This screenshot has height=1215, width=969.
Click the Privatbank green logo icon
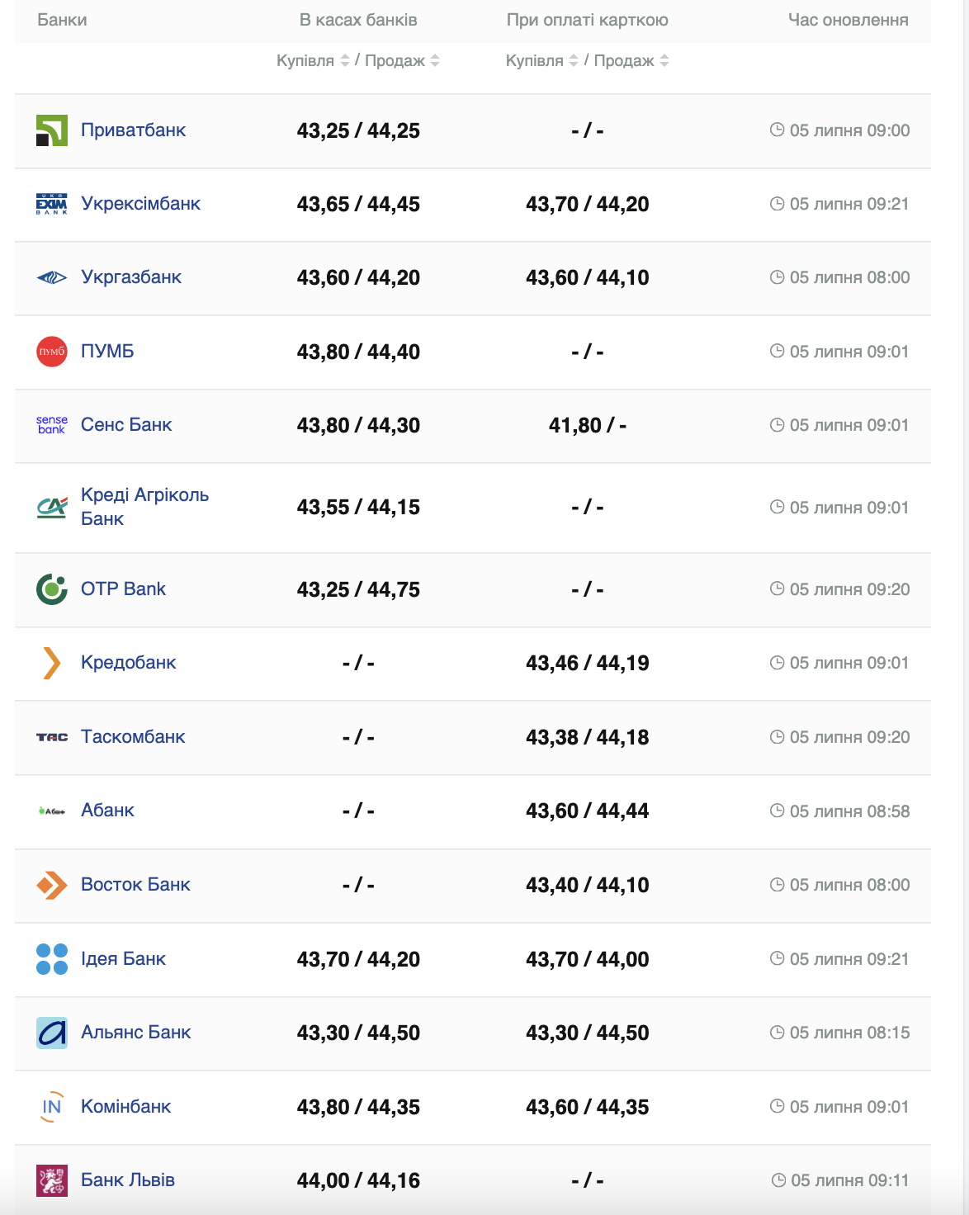51,130
